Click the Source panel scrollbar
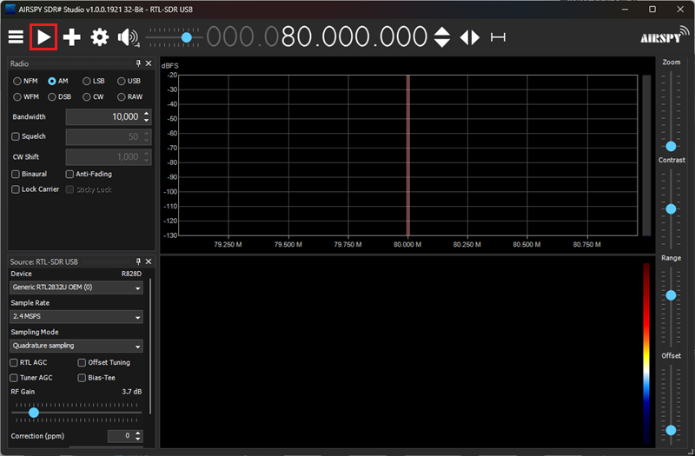This screenshot has width=695, height=456. tap(150, 346)
